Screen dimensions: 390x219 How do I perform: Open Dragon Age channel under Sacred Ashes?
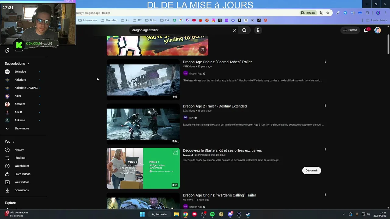tap(196, 74)
